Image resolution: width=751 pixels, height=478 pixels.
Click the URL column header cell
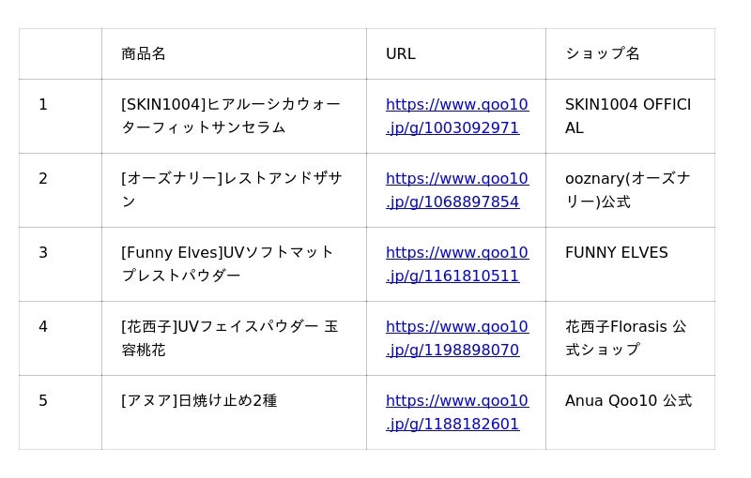[456, 53]
